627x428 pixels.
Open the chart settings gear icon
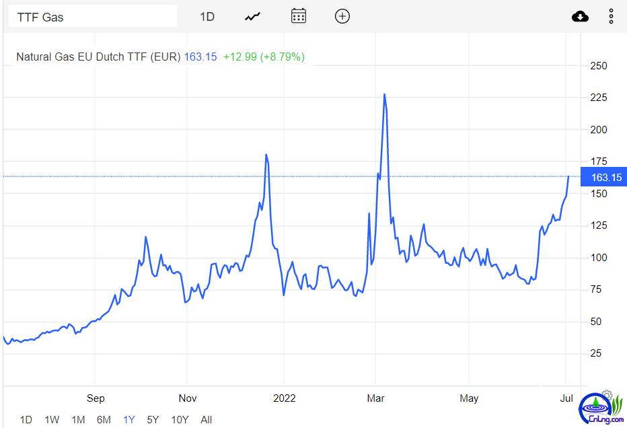pos(607,394)
